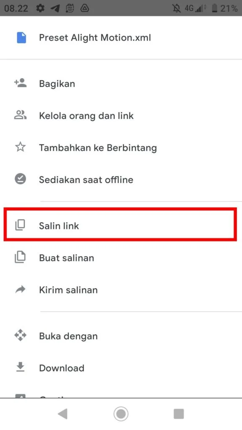Viewport: 242px width, 430px height.
Task: Tap the star icon for Tambahkan ke Berbintang
Action: pyautogui.click(x=20, y=147)
